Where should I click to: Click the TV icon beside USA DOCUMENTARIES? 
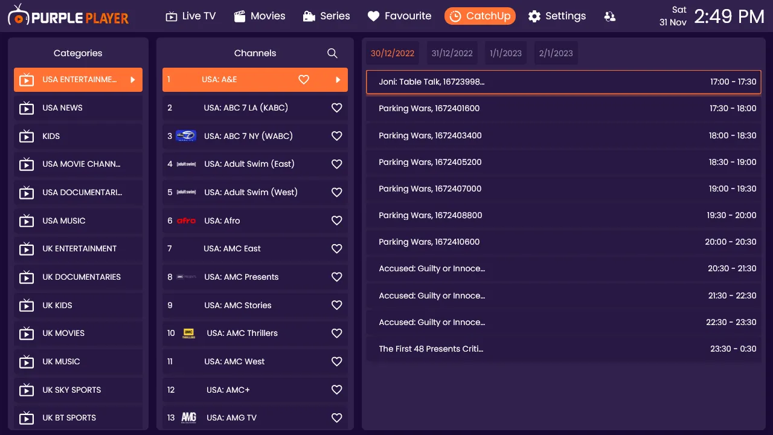tap(27, 193)
